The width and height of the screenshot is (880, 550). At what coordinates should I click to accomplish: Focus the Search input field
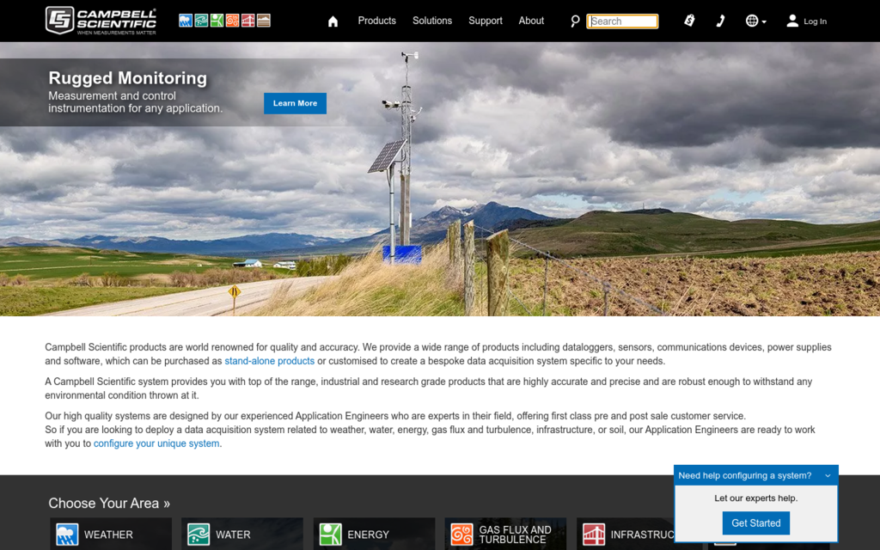coord(622,21)
